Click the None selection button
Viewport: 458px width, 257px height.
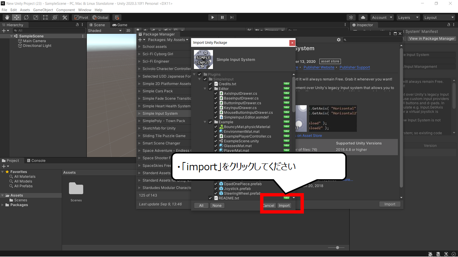tap(217, 206)
